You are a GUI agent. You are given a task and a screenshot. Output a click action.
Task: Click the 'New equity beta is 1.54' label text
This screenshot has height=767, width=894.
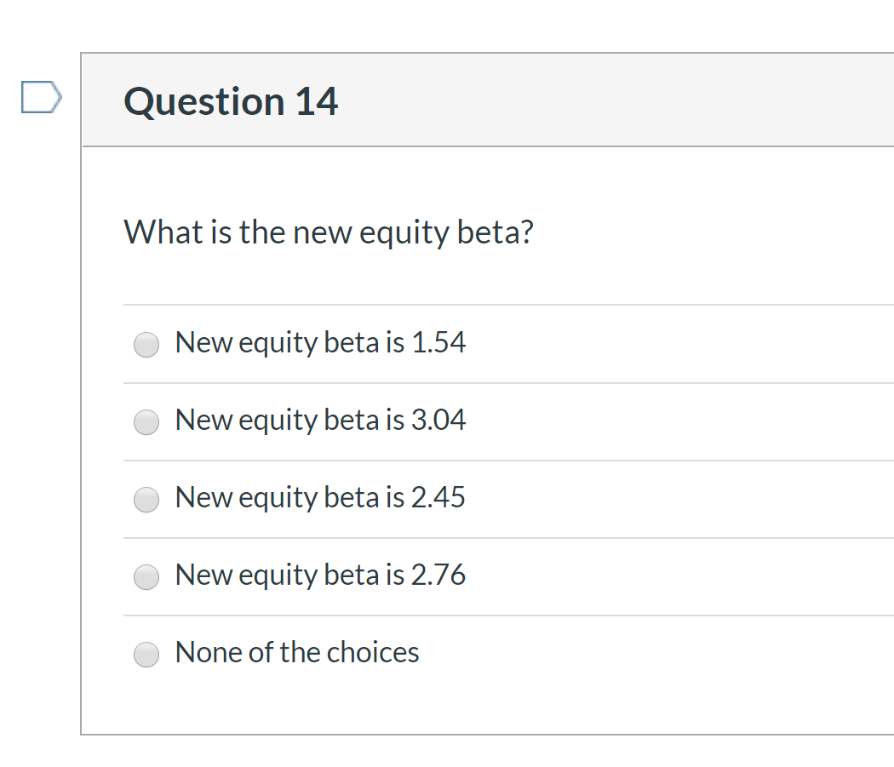pos(320,342)
